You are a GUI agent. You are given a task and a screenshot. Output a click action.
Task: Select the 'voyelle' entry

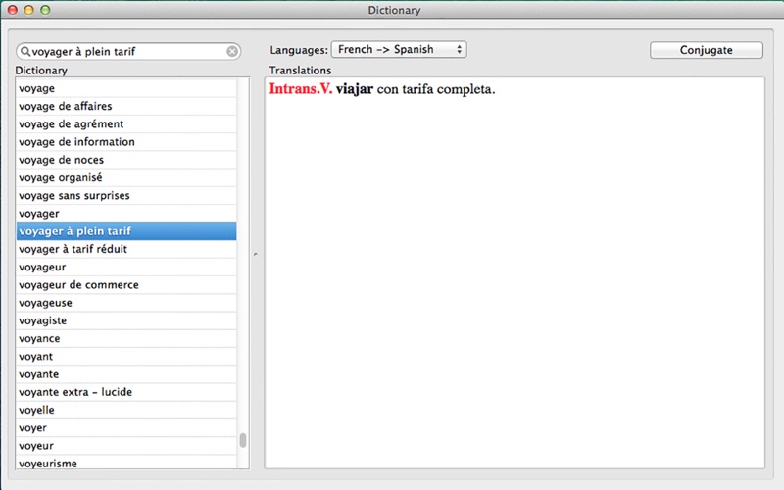126,410
